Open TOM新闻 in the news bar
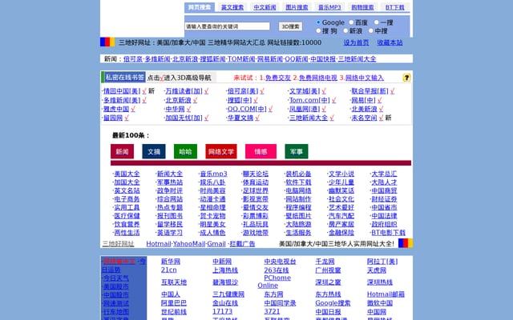513x320 pixels. [241, 59]
